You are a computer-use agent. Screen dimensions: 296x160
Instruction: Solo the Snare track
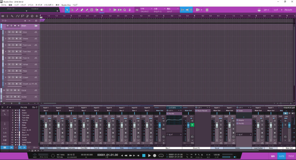click(x=13, y=39)
